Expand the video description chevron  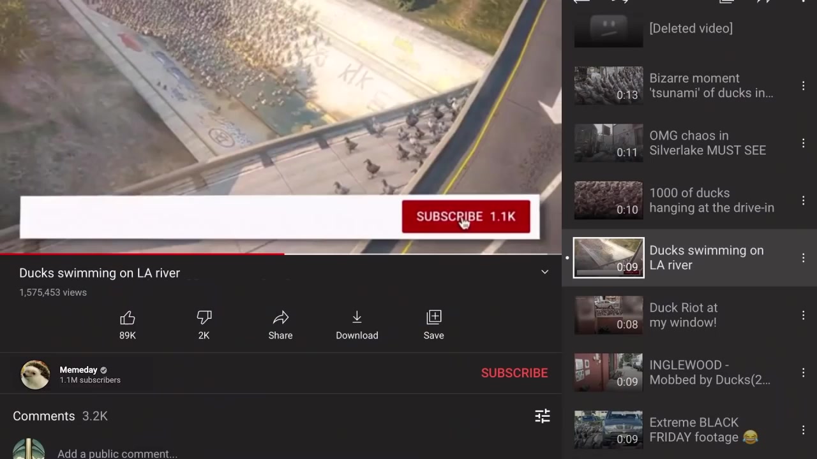click(x=544, y=272)
